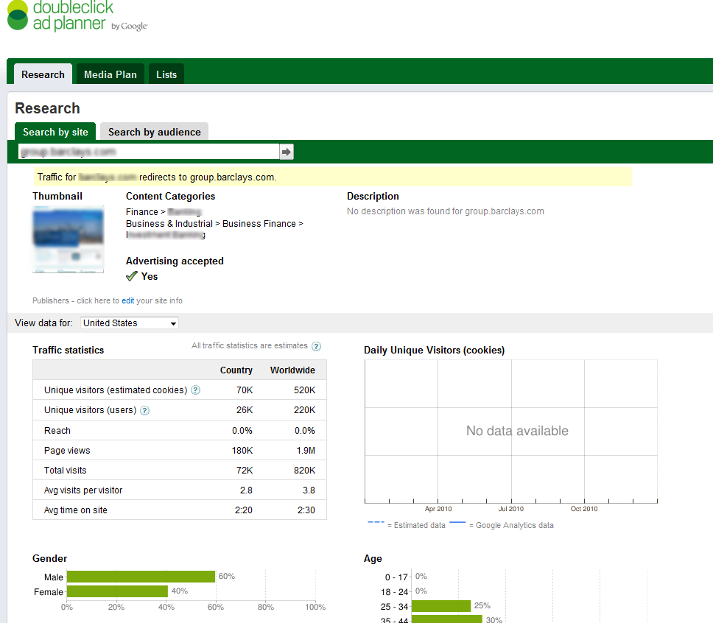Click help icon next to estimated cookies
This screenshot has width=713, height=623.
click(196, 390)
